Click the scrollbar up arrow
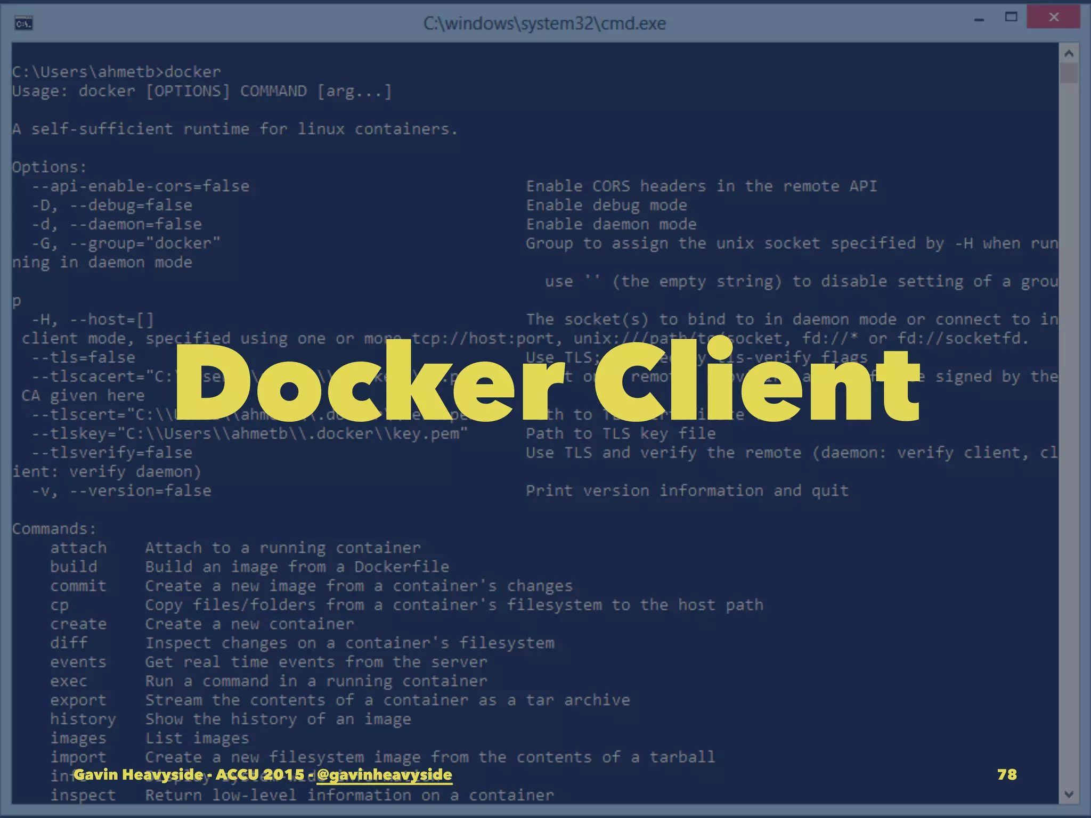The image size is (1091, 818). pyautogui.click(x=1069, y=53)
